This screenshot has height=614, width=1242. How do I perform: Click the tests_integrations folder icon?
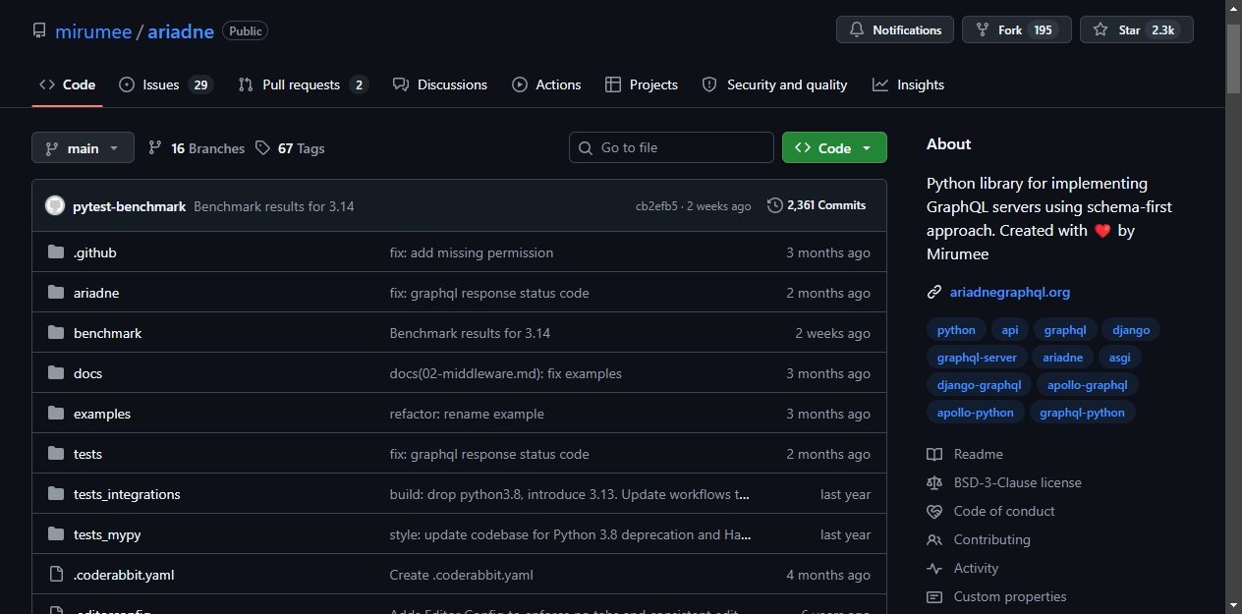pyautogui.click(x=56, y=494)
